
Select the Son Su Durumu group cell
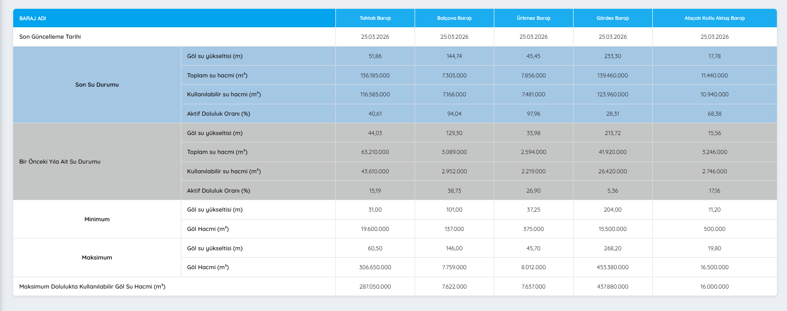(97, 84)
